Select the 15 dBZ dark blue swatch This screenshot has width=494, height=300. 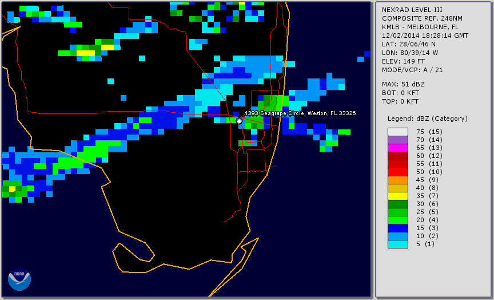(x=398, y=228)
